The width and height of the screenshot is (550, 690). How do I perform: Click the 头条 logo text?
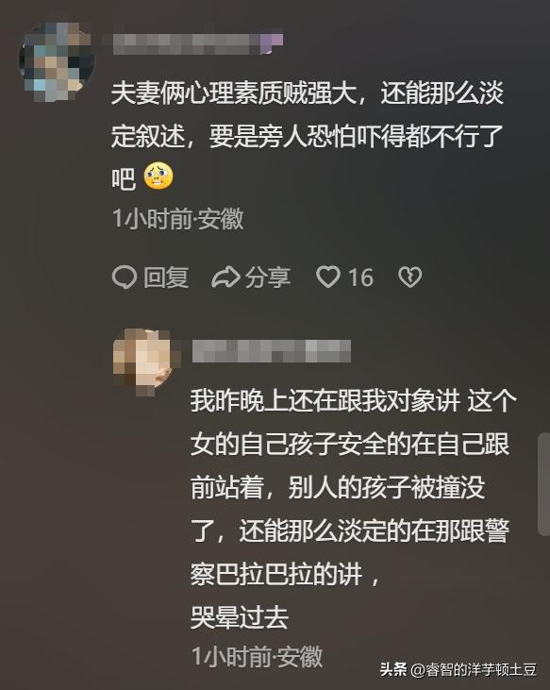click(393, 670)
